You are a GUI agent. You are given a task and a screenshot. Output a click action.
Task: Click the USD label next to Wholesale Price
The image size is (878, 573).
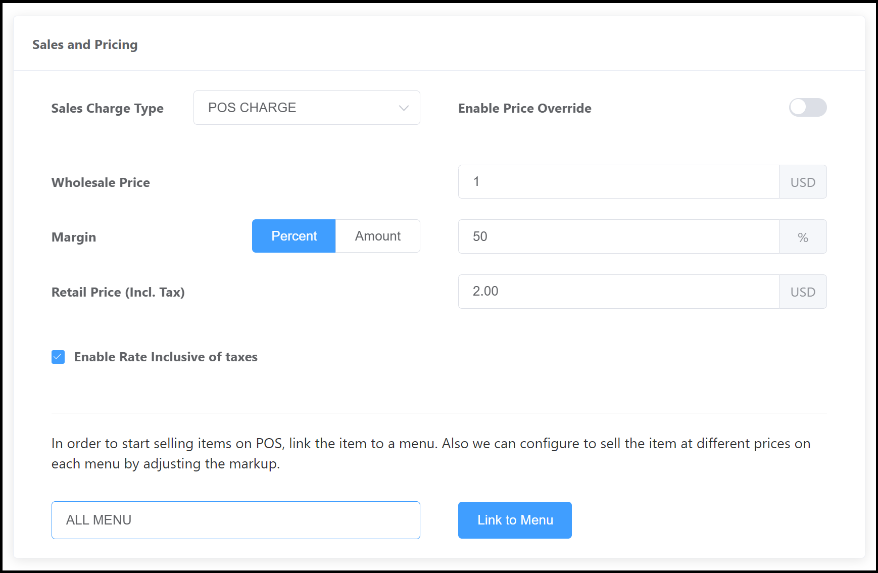[803, 182]
